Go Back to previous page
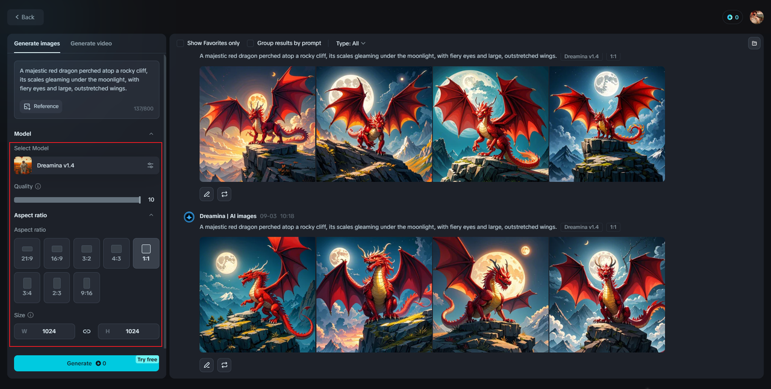The image size is (771, 389). coord(25,17)
